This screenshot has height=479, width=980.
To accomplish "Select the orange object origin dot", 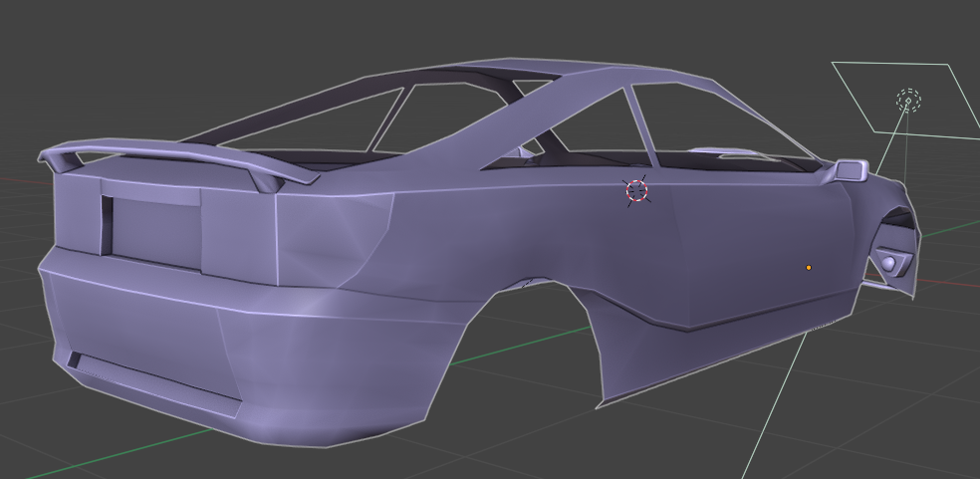I will coord(809,268).
